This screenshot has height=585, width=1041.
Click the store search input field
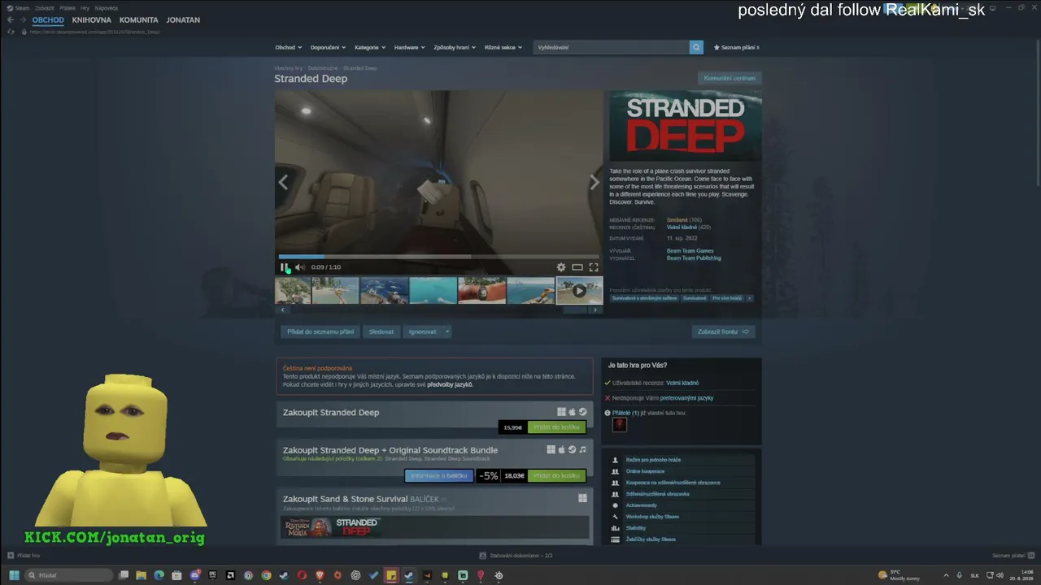(612, 47)
